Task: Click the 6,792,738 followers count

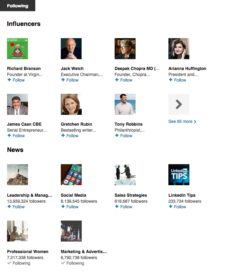Action: 79,258
